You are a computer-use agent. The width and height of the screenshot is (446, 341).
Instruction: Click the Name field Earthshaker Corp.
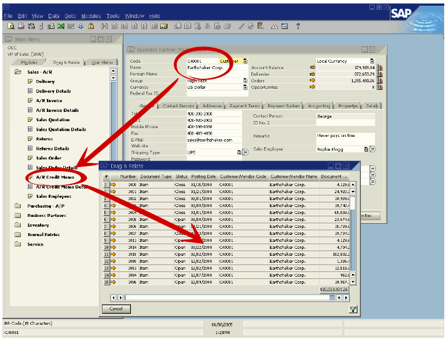tap(217, 67)
